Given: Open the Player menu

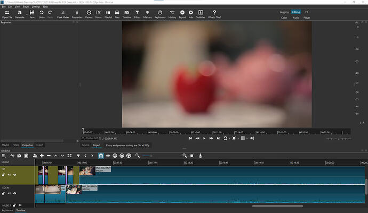Looking at the screenshot, I should 26,7.
